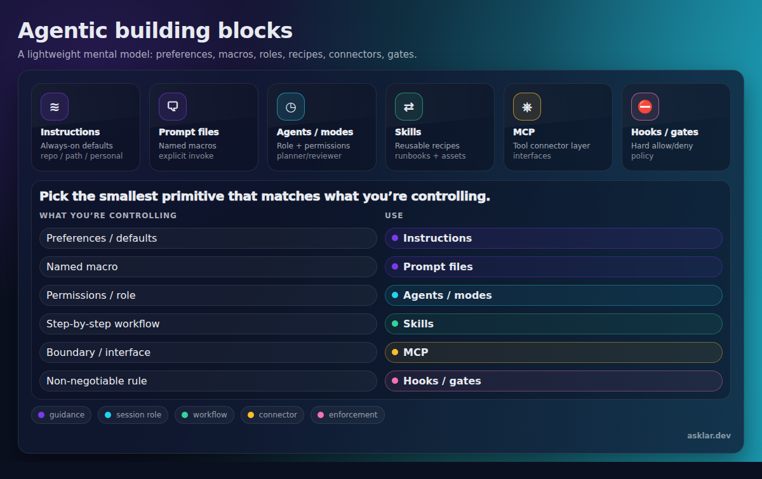
Task: Select the Preferences / defaults row
Action: (208, 238)
